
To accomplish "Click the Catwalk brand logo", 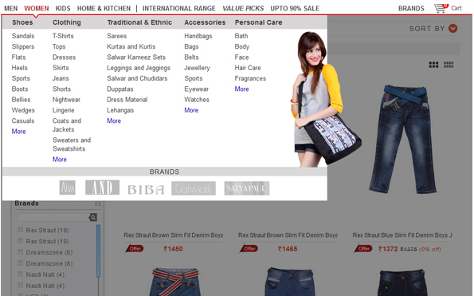I will (x=194, y=188).
